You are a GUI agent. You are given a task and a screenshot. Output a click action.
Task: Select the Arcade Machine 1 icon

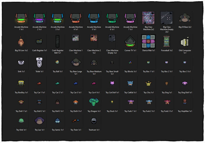pyautogui.click(x=21, y=18)
